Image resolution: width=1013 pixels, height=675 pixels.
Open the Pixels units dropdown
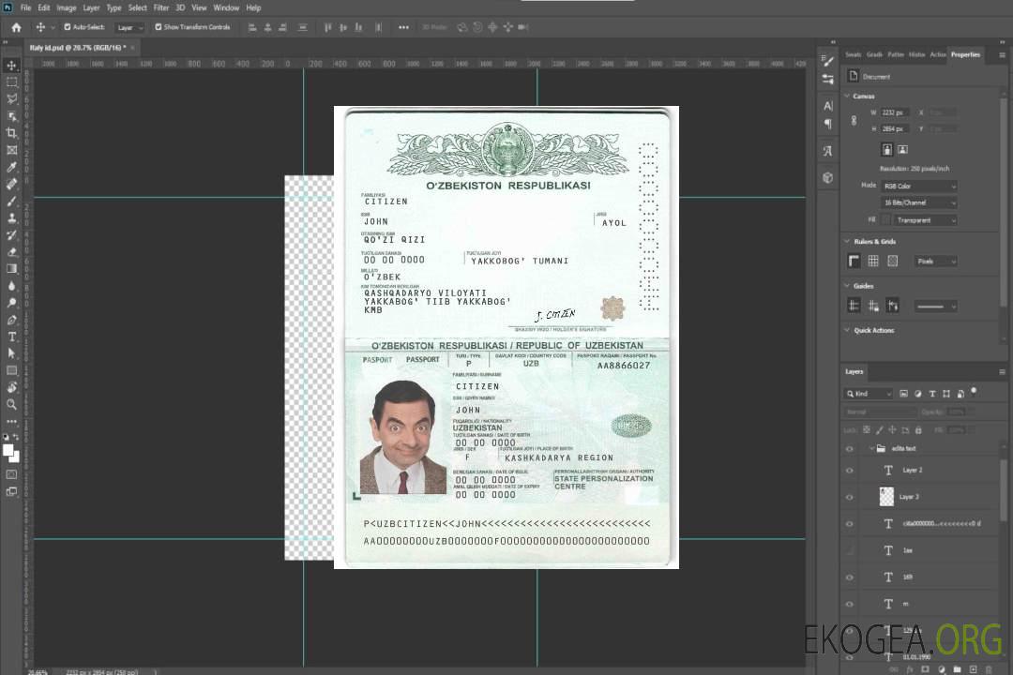tap(935, 261)
